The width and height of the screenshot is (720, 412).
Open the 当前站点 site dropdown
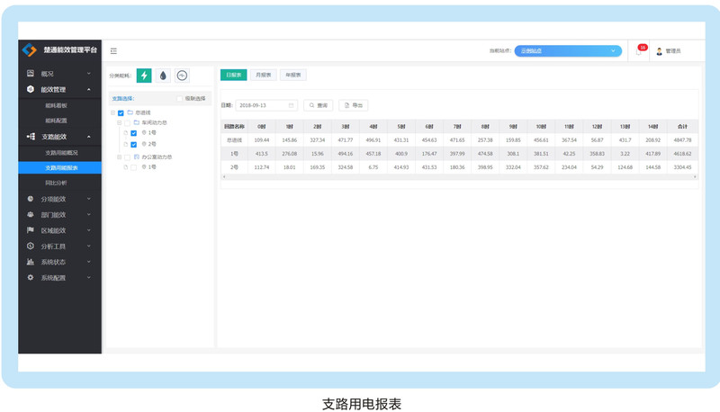pyautogui.click(x=568, y=51)
